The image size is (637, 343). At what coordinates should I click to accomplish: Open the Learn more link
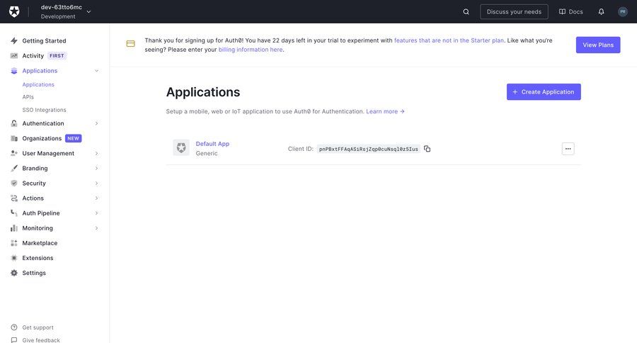[385, 111]
